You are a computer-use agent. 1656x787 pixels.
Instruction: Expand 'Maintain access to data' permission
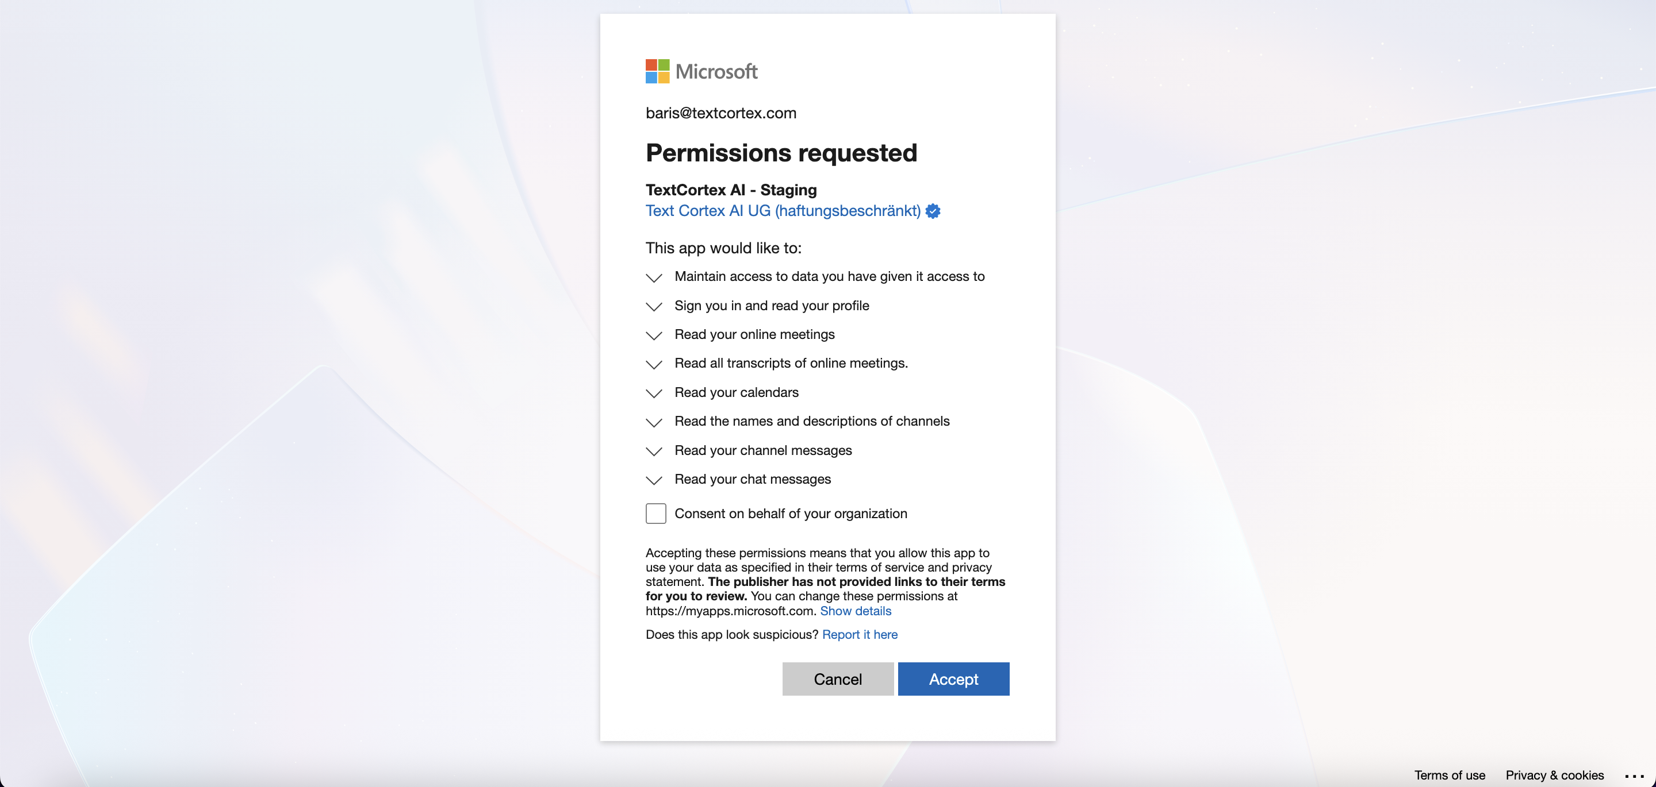point(654,277)
